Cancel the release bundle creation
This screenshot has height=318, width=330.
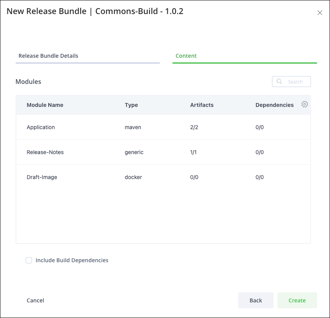pyautogui.click(x=35, y=300)
